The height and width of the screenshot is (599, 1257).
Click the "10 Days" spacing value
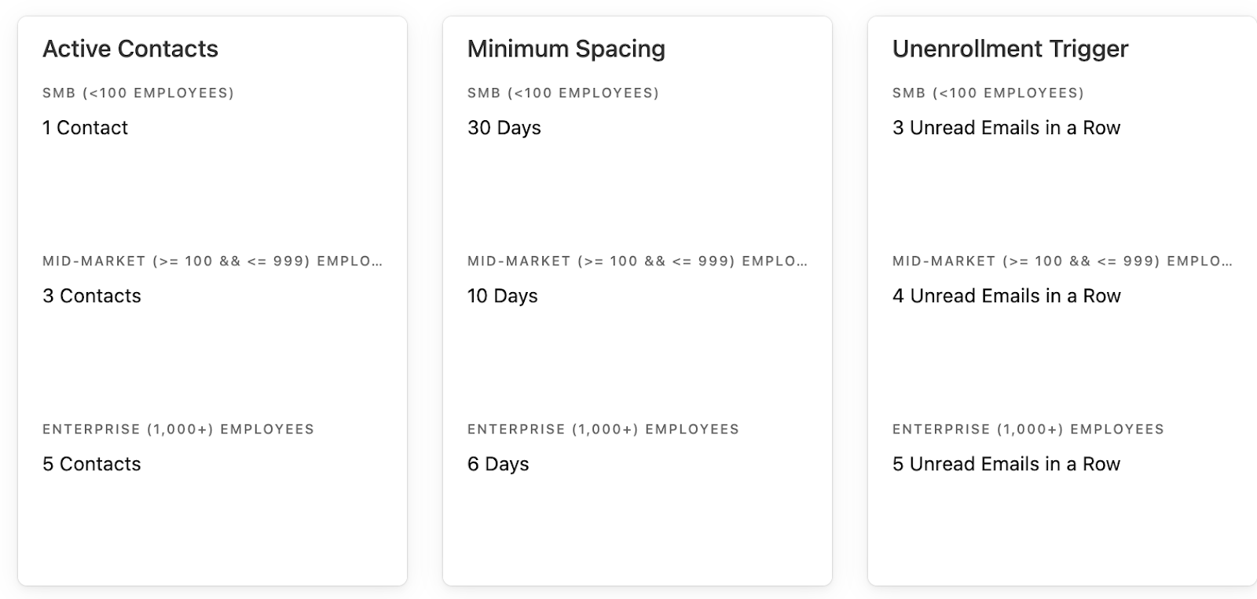click(502, 296)
